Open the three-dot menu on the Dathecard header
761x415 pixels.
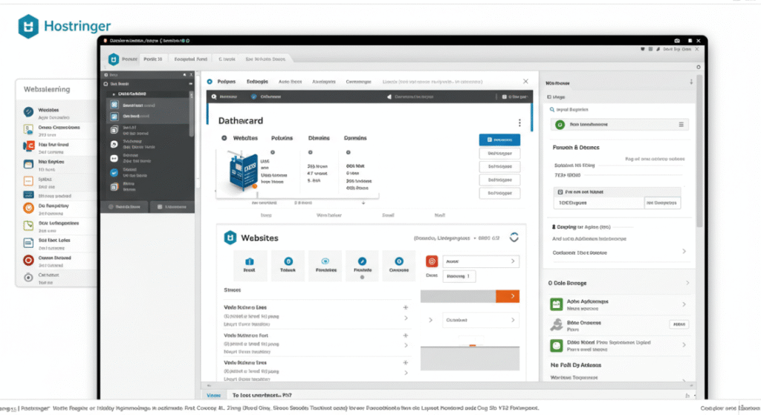(x=519, y=122)
